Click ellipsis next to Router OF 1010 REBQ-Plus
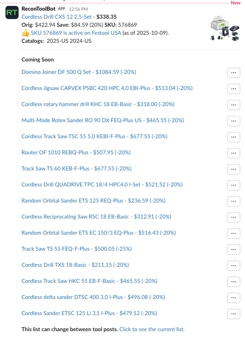The image size is (245, 337). [x=233, y=153]
